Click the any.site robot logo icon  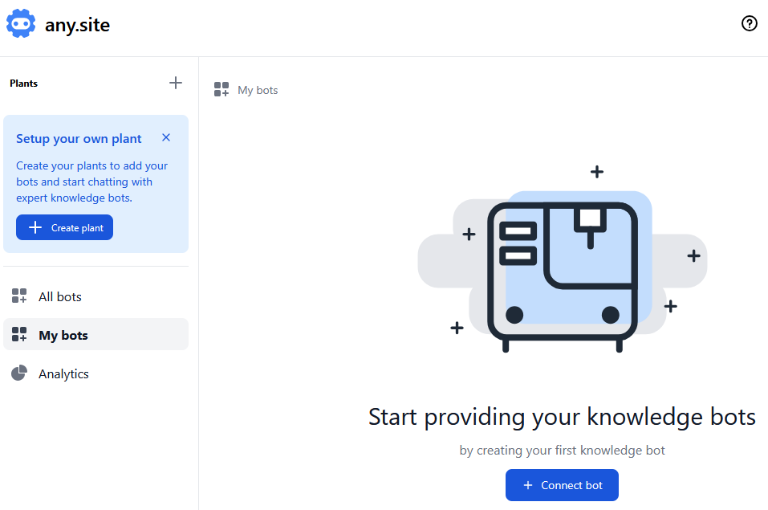coord(21,24)
